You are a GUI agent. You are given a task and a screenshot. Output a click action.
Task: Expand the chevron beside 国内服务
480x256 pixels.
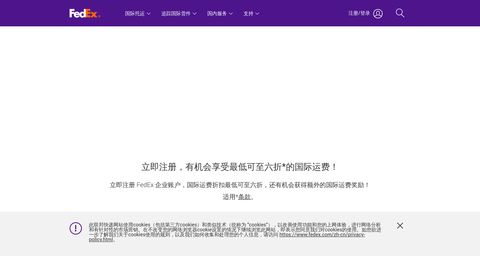(231, 14)
